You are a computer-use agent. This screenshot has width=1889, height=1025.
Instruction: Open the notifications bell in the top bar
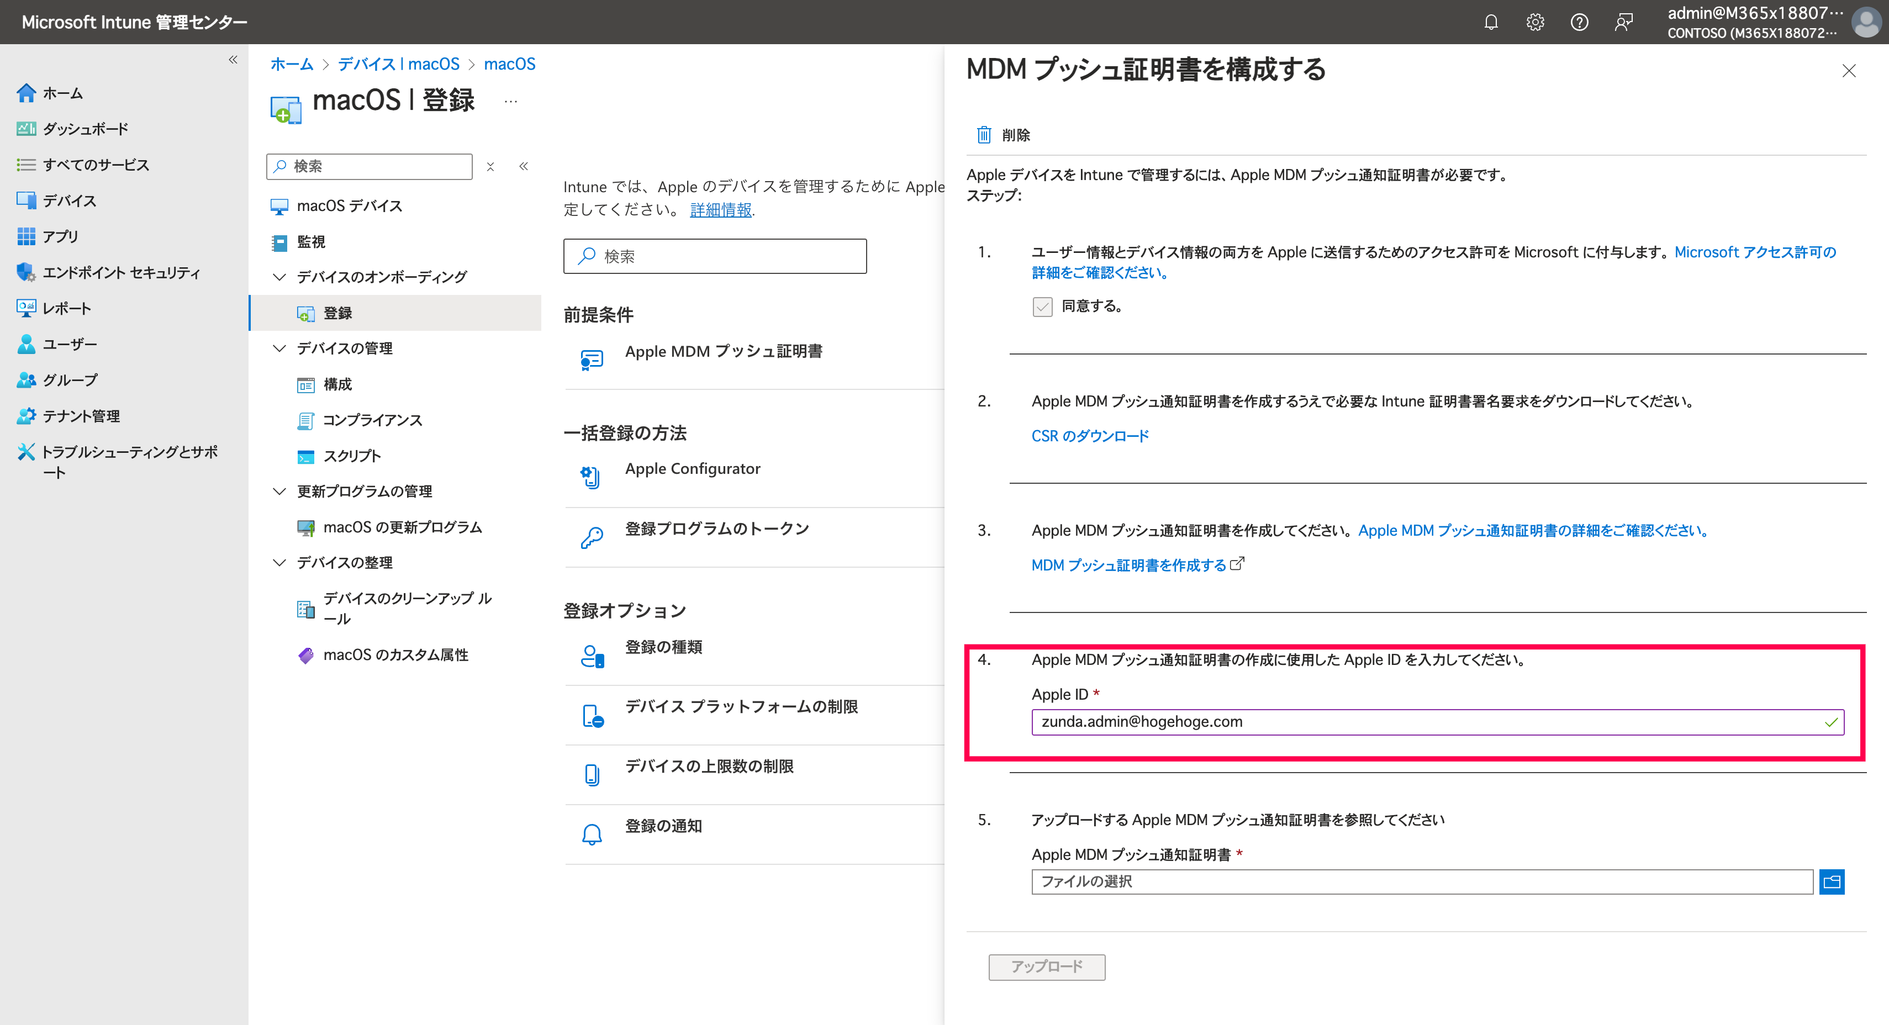pyautogui.click(x=1491, y=22)
